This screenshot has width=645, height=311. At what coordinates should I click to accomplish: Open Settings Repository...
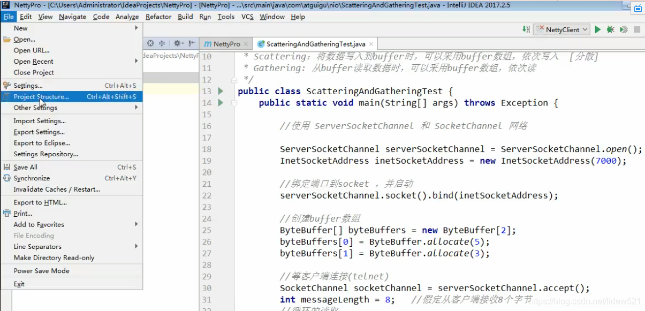coord(72,154)
